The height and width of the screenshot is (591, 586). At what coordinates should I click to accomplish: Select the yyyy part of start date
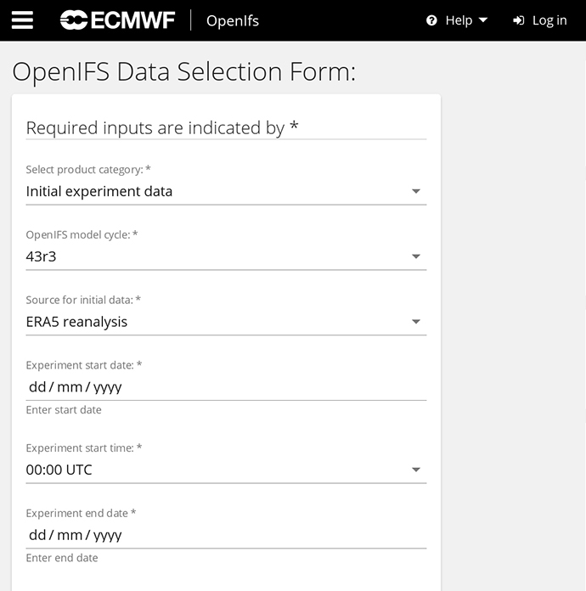tap(108, 387)
